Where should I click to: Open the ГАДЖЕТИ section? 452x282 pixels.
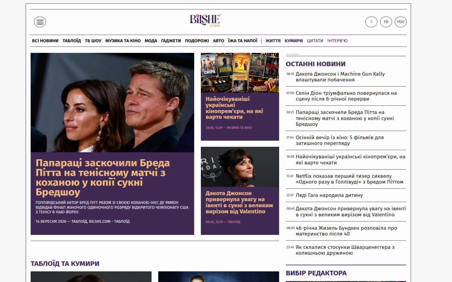[x=171, y=41]
